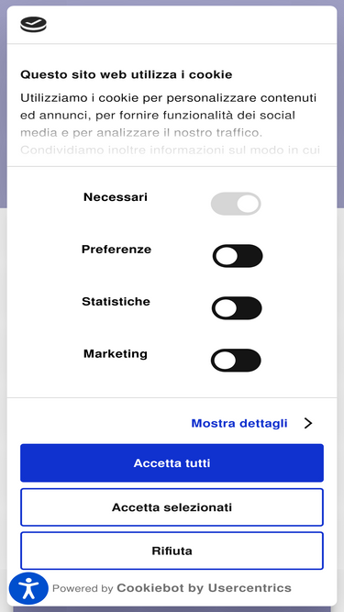344x612 pixels.
Task: Toggle the Necessari cookie switch
Action: [x=236, y=204]
